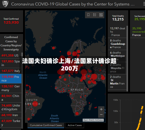145x130 pixels.
Task: Click the red case circle over Brazil
Action: click(35, 104)
